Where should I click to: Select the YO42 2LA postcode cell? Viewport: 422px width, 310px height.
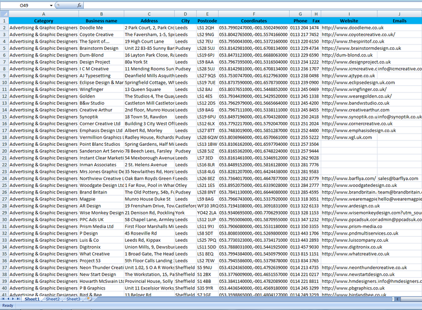point(207,212)
